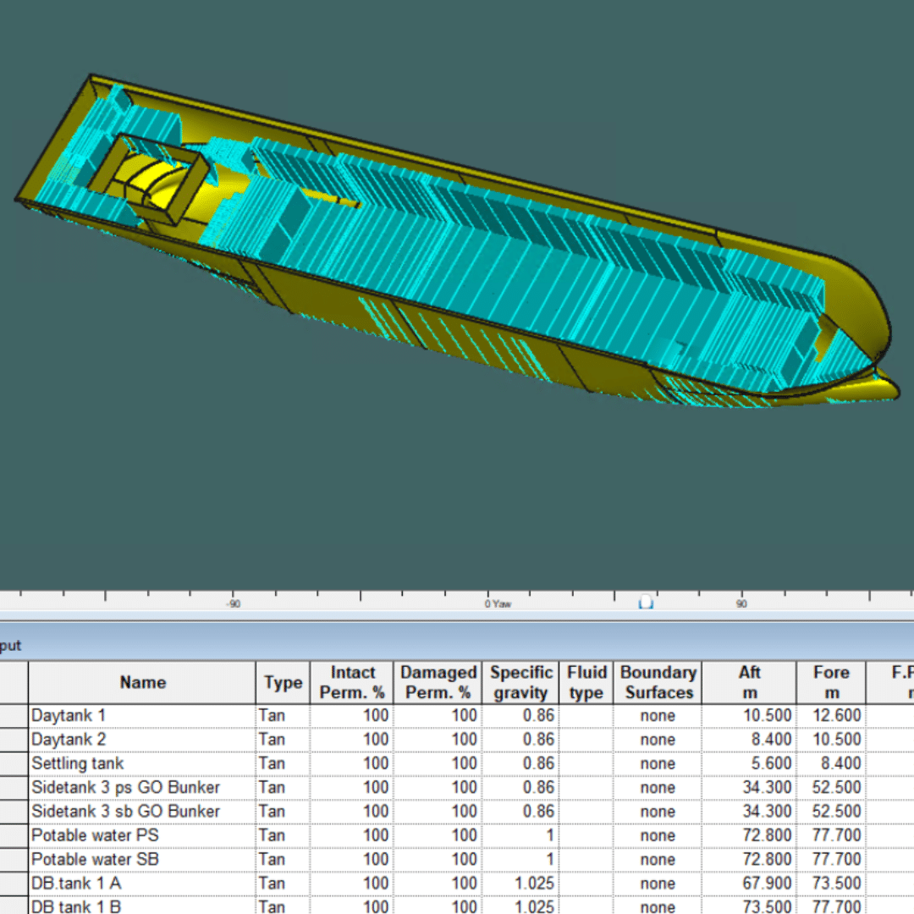Select the Name cell of Daytank 2
Viewport: 914px width, 914px height.
pos(141,739)
